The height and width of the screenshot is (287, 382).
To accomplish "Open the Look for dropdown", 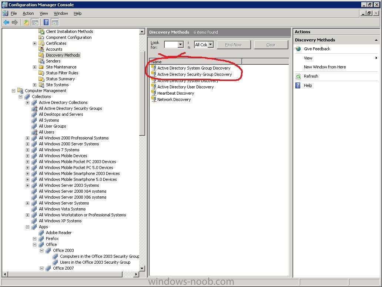I will coord(180,44).
